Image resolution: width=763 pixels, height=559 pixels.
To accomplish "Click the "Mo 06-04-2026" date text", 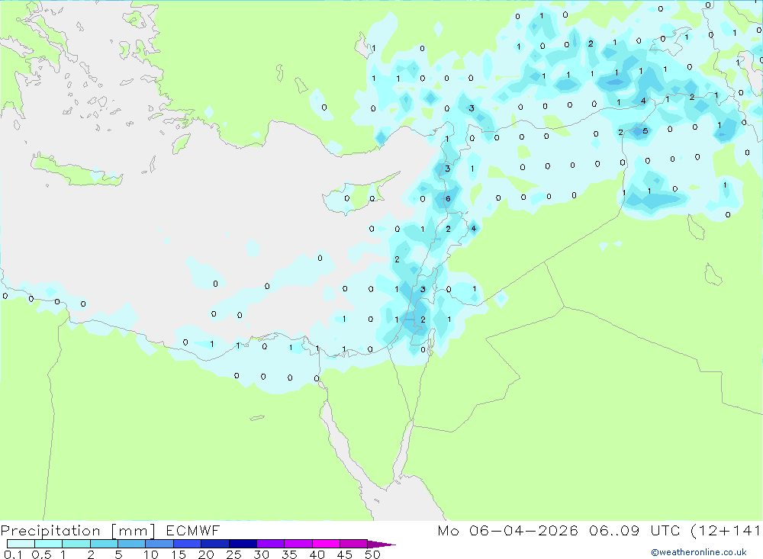I will pos(507,530).
